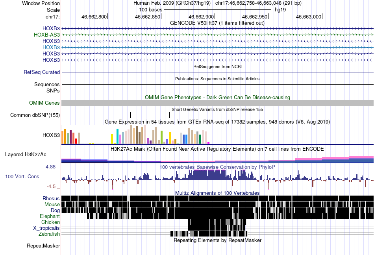The width and height of the screenshot is (374, 255).
Task: Click the Human Feb. 2009 (GRCh37/hg19) text
Action: [172, 3]
